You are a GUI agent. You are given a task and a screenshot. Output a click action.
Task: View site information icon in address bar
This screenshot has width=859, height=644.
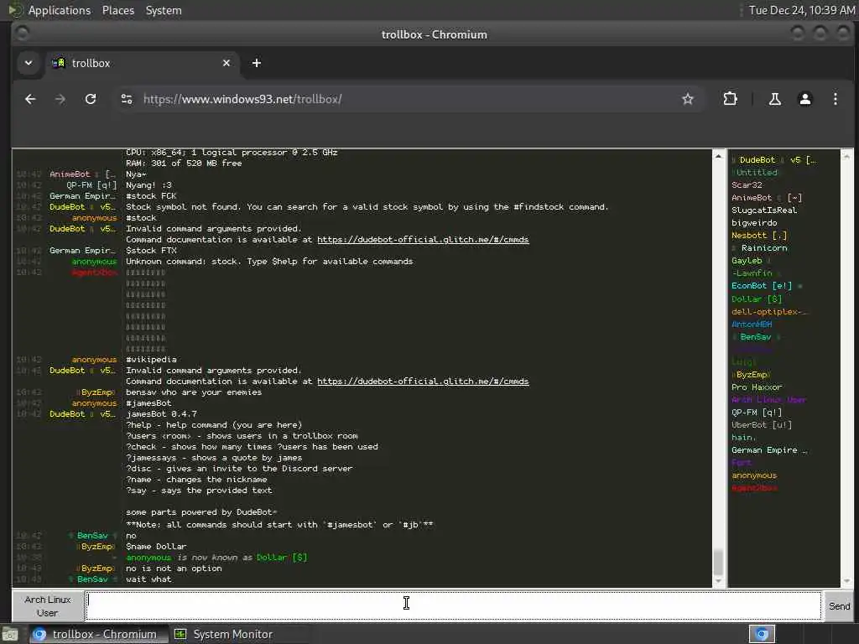[x=127, y=99]
